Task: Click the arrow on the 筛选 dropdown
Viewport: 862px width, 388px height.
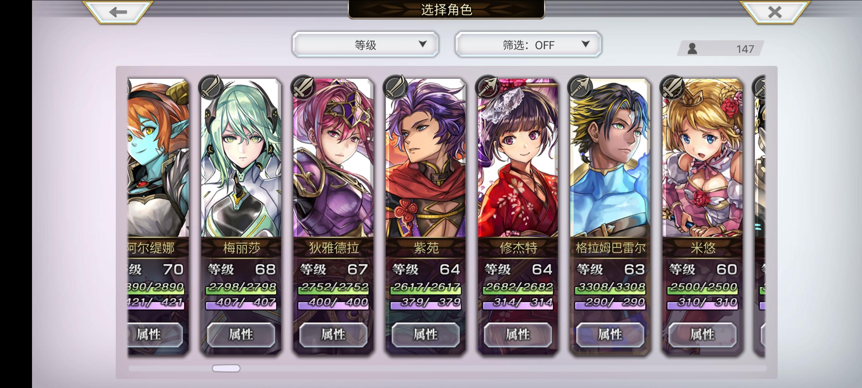Action: [x=585, y=44]
